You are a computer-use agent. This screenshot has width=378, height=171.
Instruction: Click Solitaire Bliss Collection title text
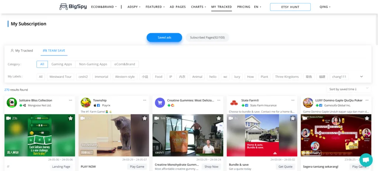pos(35,100)
